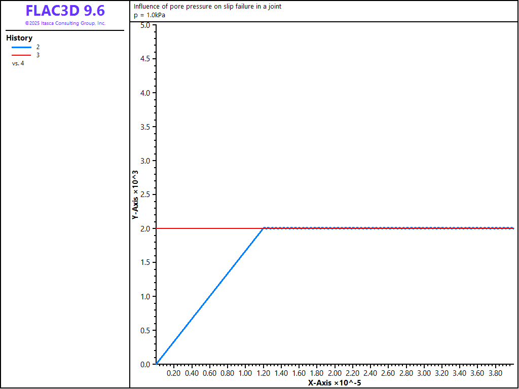Click the Itasca Consulting Group copyright text
The width and height of the screenshot is (519, 389).
65,23
